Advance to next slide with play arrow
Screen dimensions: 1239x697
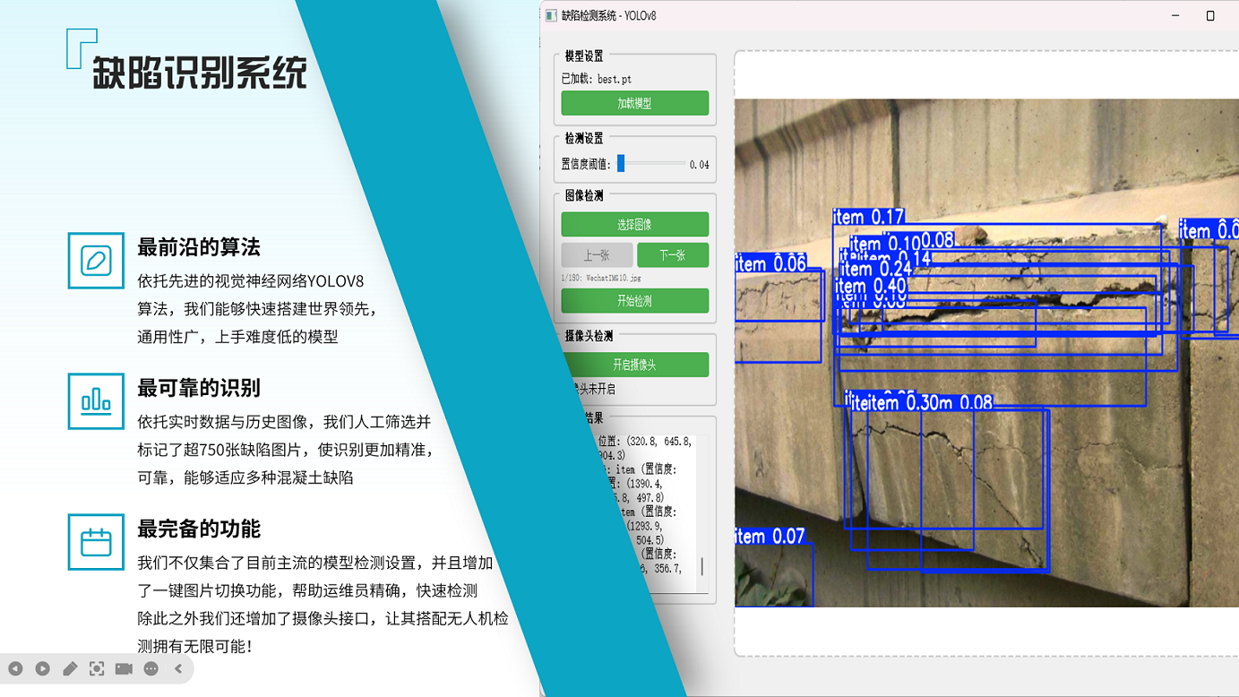coord(42,669)
